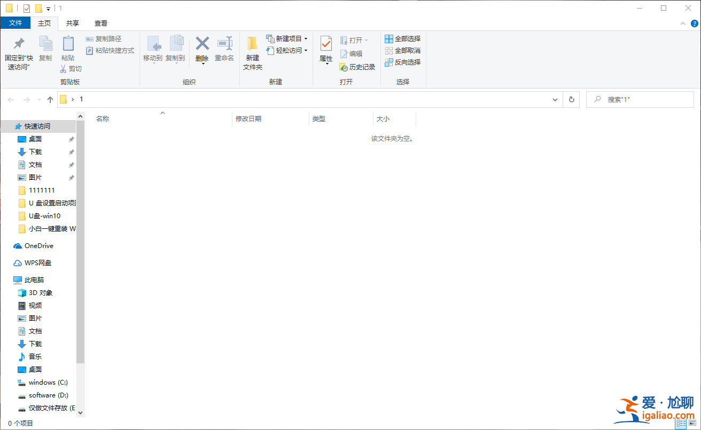Refresh the folder with the refresh icon
The image size is (701, 430).
(x=571, y=99)
